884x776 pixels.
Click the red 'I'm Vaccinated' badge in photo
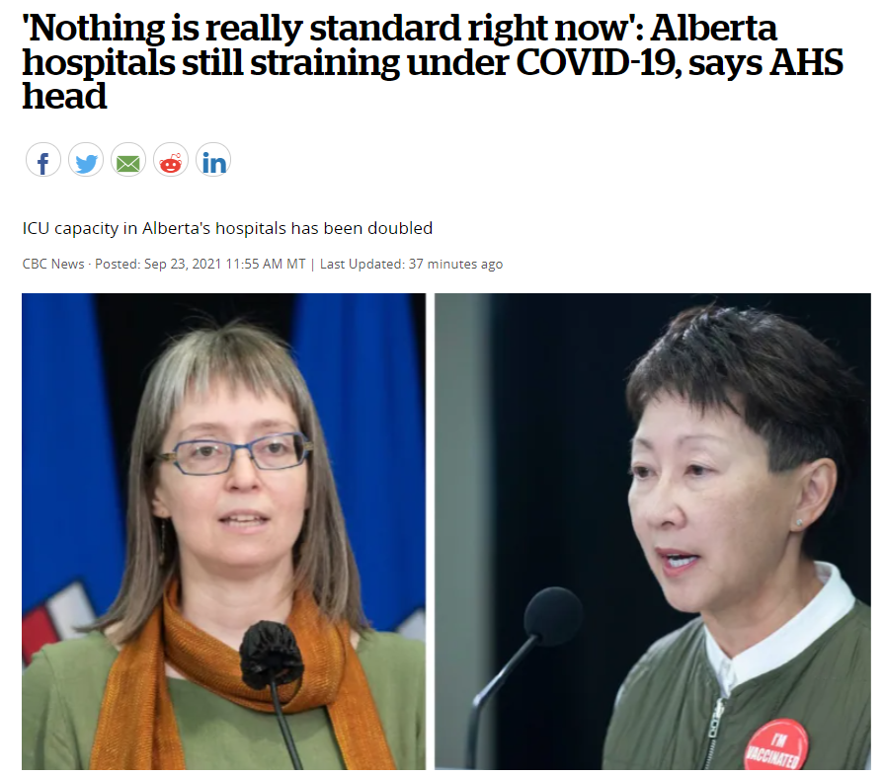(x=775, y=745)
